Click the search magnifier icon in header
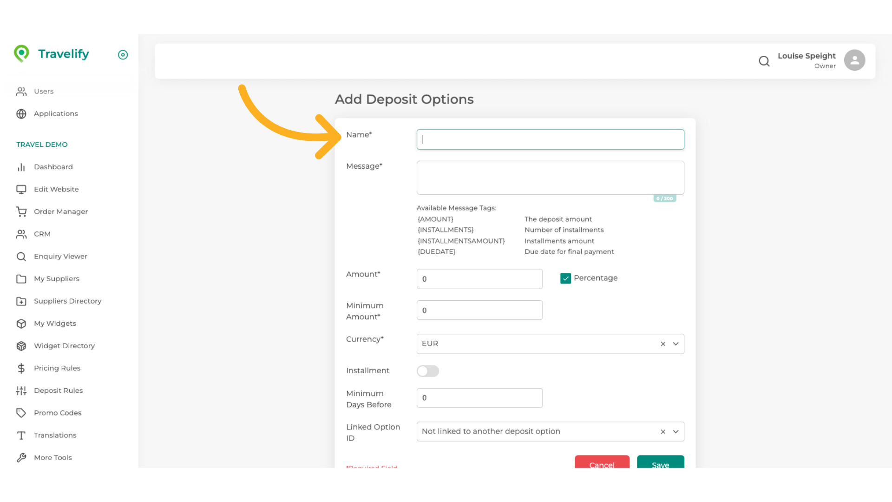The height and width of the screenshot is (502, 892). [x=764, y=61]
